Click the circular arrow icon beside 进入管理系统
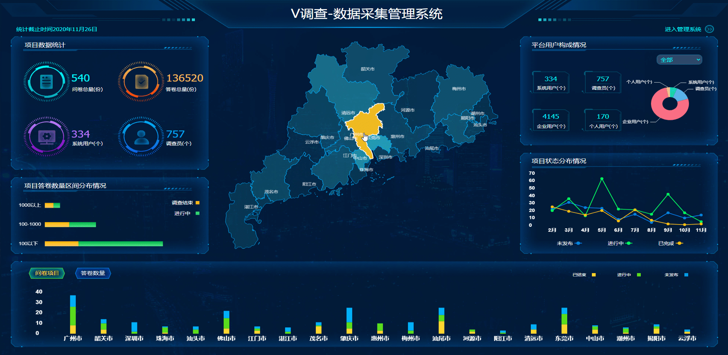 pyautogui.click(x=709, y=29)
